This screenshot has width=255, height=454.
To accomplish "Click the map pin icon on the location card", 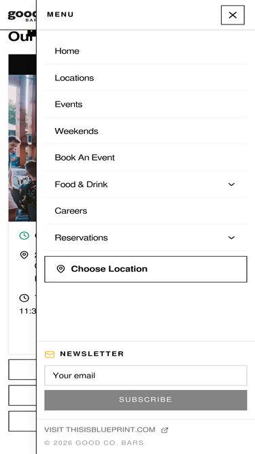I will click(x=24, y=255).
